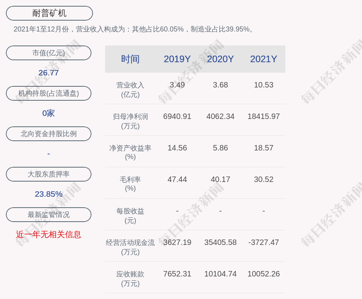Select cash flow value -3727.47
This screenshot has width=362, height=299.
(264, 242)
